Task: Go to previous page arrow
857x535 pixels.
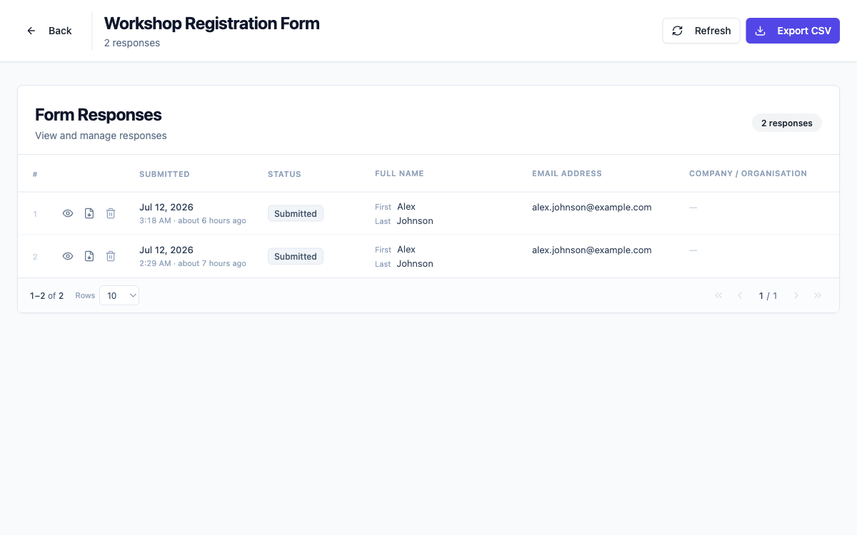Action: pyautogui.click(x=740, y=295)
